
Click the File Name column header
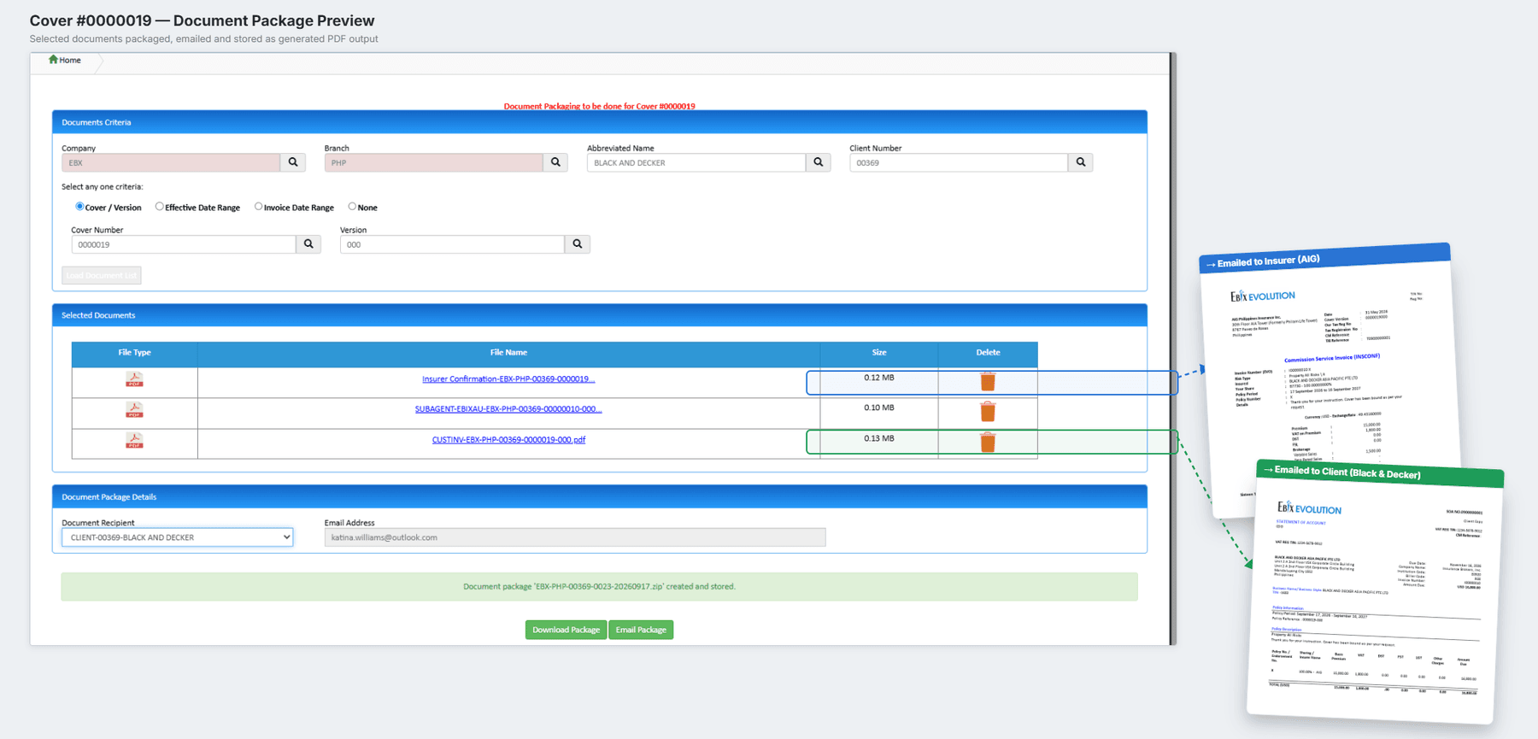click(508, 352)
